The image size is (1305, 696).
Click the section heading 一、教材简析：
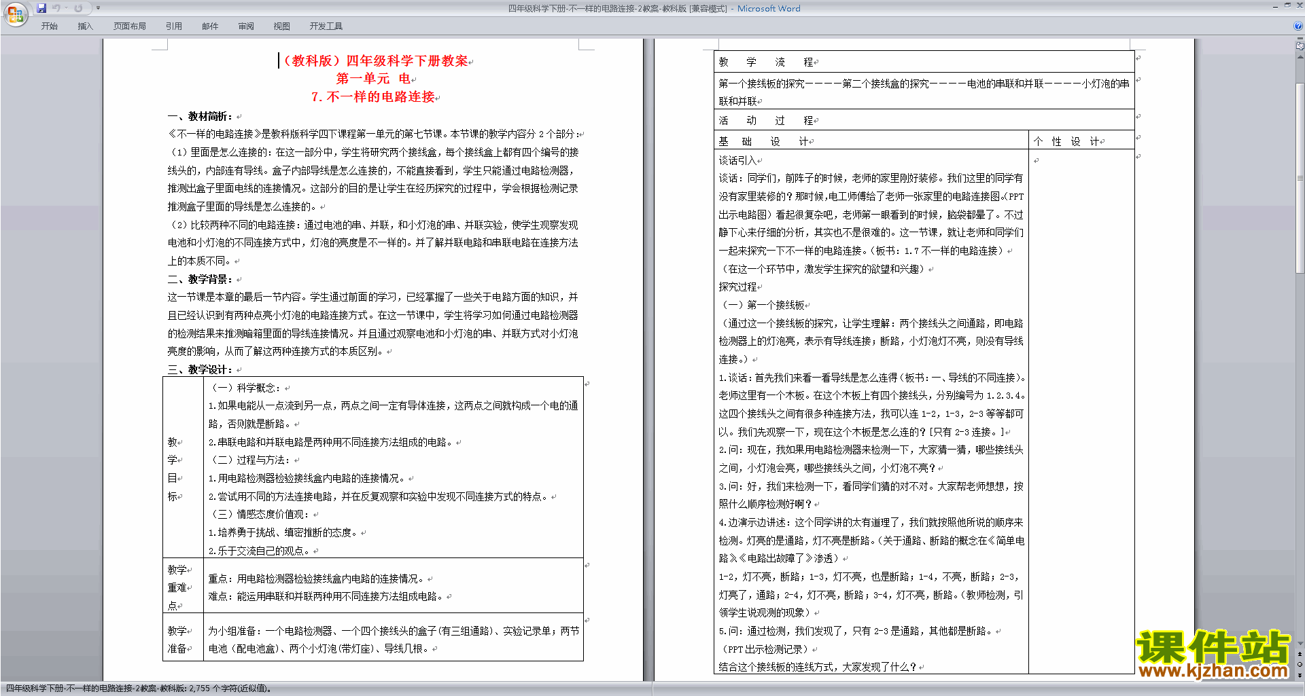click(201, 116)
